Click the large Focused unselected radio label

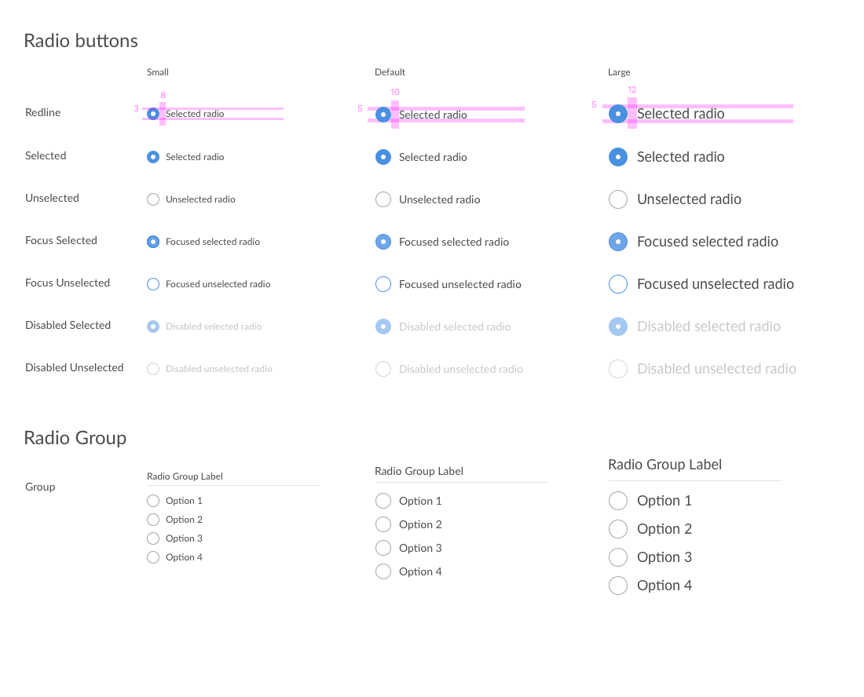[x=715, y=284]
